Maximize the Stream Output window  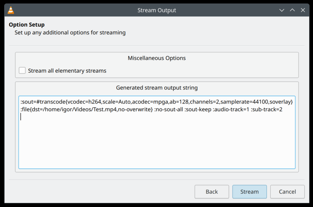[x=292, y=10]
